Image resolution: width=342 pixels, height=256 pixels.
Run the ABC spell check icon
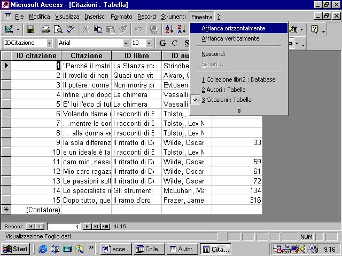point(71,29)
